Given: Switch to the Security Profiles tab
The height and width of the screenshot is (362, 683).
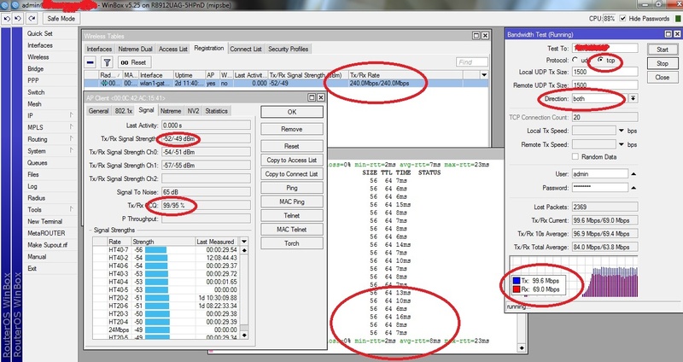Looking at the screenshot, I should 288,49.
